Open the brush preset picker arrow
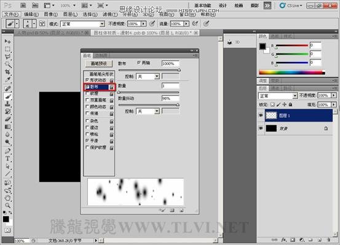This screenshot has height=245, width=340. coord(34,23)
